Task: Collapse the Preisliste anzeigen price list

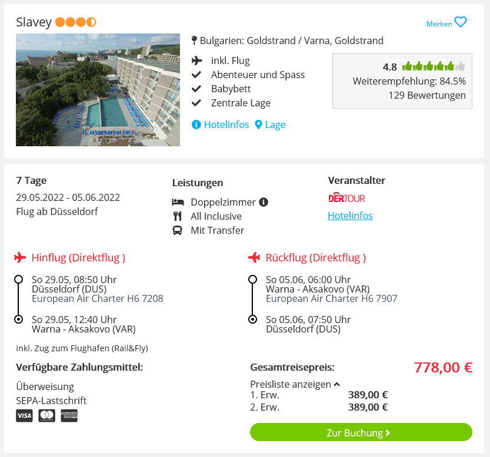Action: (x=295, y=384)
